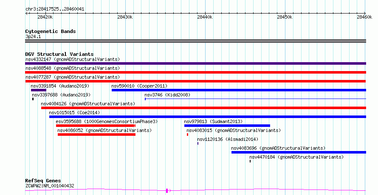Screen dimensions: 378x195
Task: Click the nsv4077287 variant label
Action: (x=73, y=77)
